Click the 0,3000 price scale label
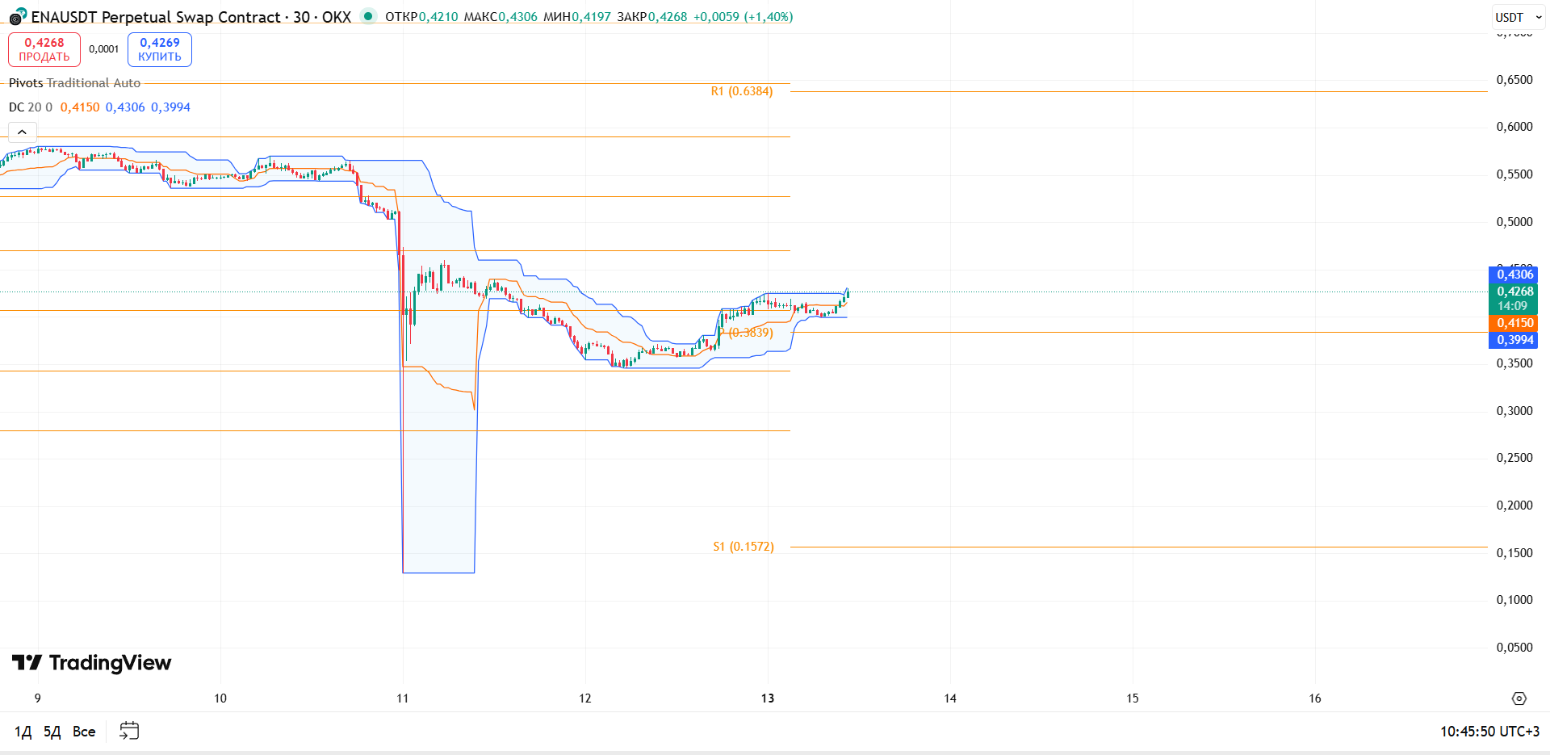1550x755 pixels. (x=1514, y=411)
